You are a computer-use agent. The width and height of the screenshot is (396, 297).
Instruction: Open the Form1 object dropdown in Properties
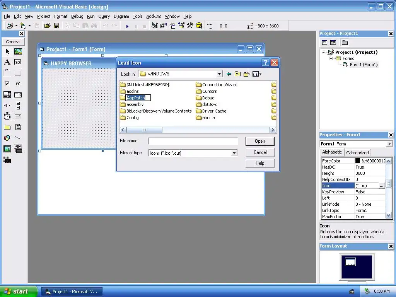(x=389, y=144)
